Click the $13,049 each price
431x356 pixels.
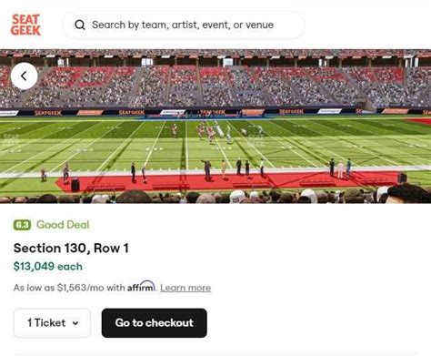point(48,267)
